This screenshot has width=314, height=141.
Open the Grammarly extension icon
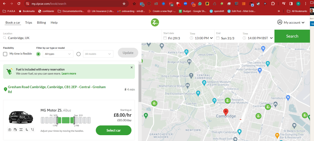(x=200, y=4)
